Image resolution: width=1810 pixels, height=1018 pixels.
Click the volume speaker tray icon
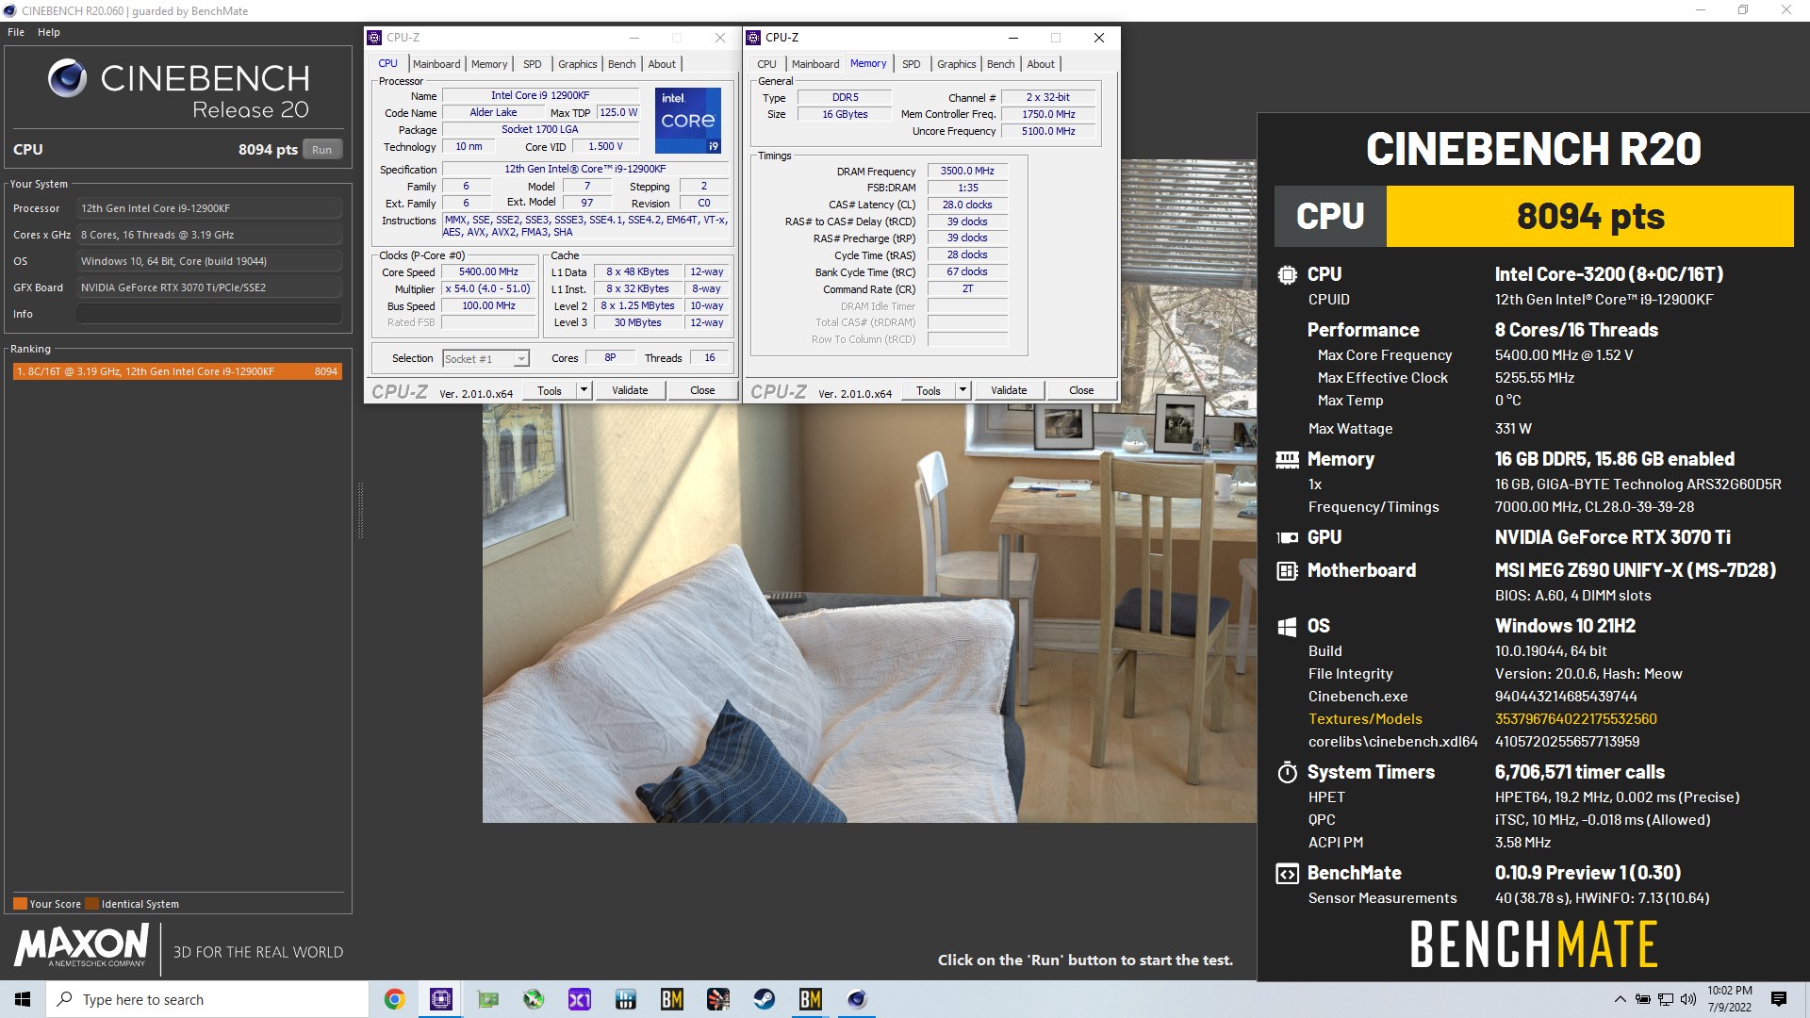(1687, 999)
